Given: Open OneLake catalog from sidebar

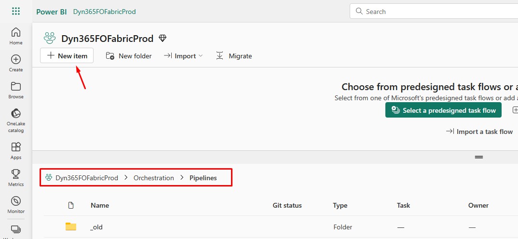Looking at the screenshot, I should pyautogui.click(x=16, y=120).
